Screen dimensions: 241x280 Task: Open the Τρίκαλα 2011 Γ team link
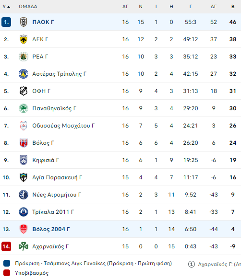pyautogui.click(x=53, y=212)
